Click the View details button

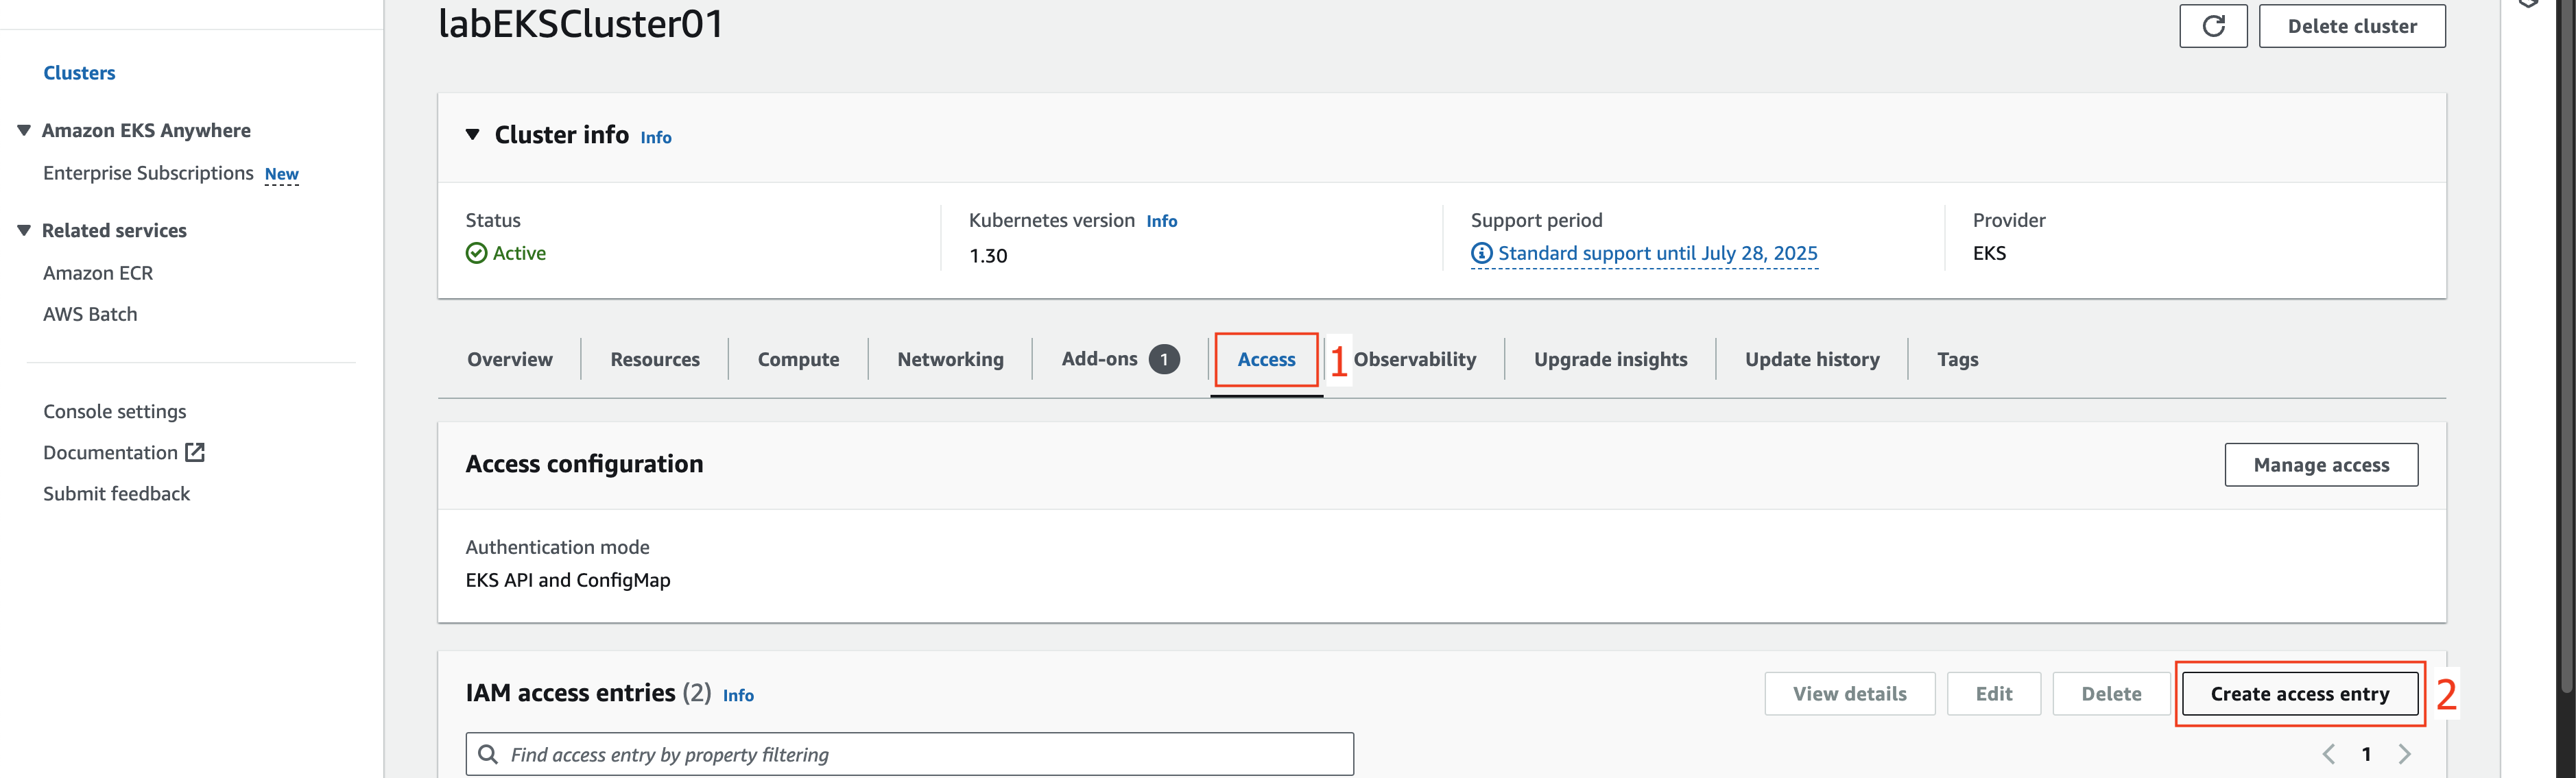click(1849, 694)
